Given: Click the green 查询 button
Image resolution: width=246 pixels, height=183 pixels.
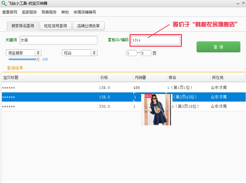Looking at the screenshot, I should 218,47.
